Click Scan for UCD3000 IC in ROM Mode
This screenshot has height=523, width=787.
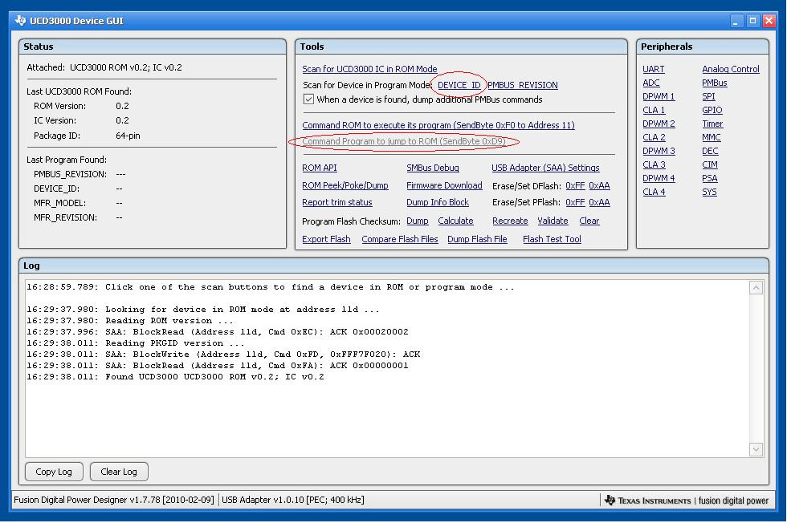369,69
